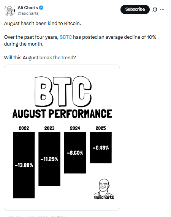Subscribe to Ali Charts
The height and width of the screenshot is (217, 171).
click(135, 10)
